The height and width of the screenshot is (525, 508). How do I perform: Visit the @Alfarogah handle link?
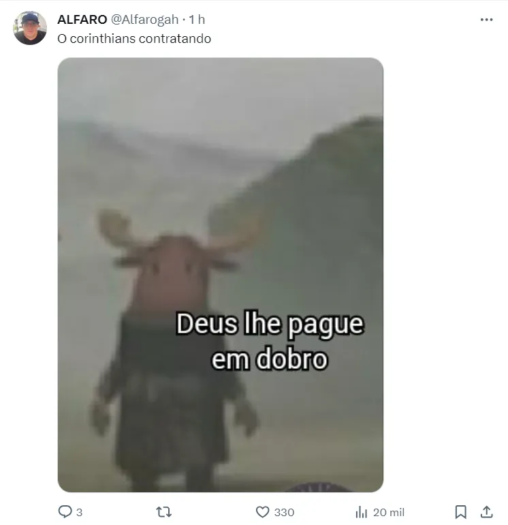coord(144,20)
